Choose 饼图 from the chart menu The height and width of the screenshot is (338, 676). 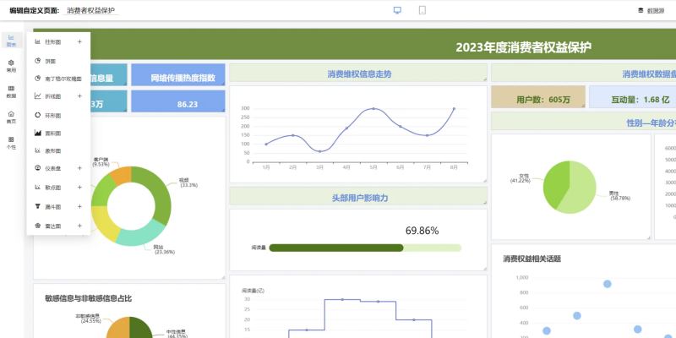point(51,62)
